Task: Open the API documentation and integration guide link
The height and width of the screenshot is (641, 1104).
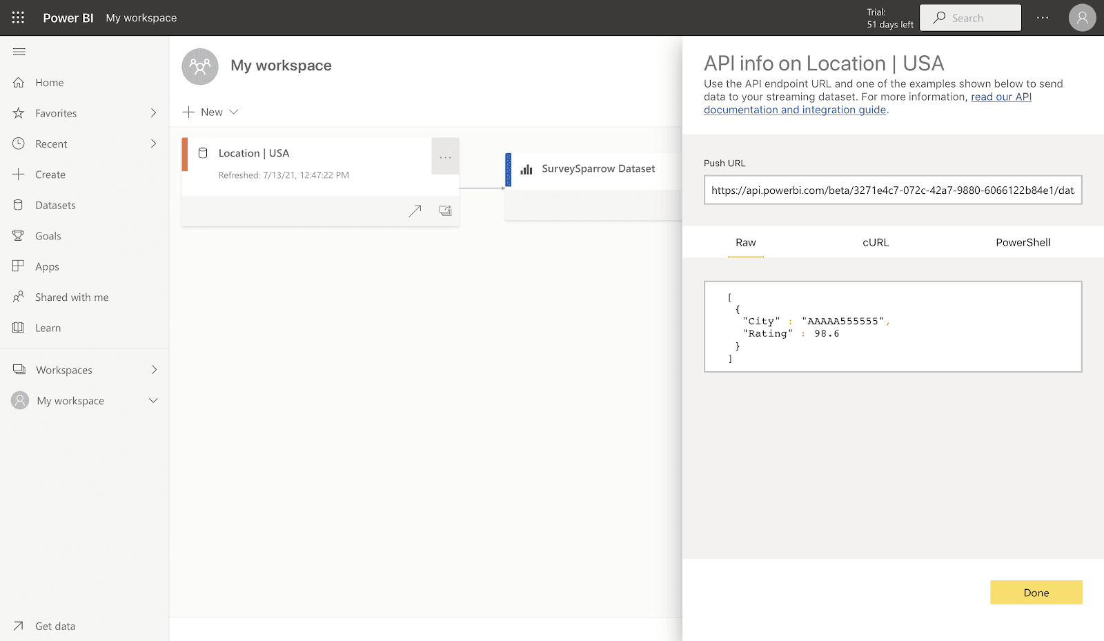Action: coord(795,110)
